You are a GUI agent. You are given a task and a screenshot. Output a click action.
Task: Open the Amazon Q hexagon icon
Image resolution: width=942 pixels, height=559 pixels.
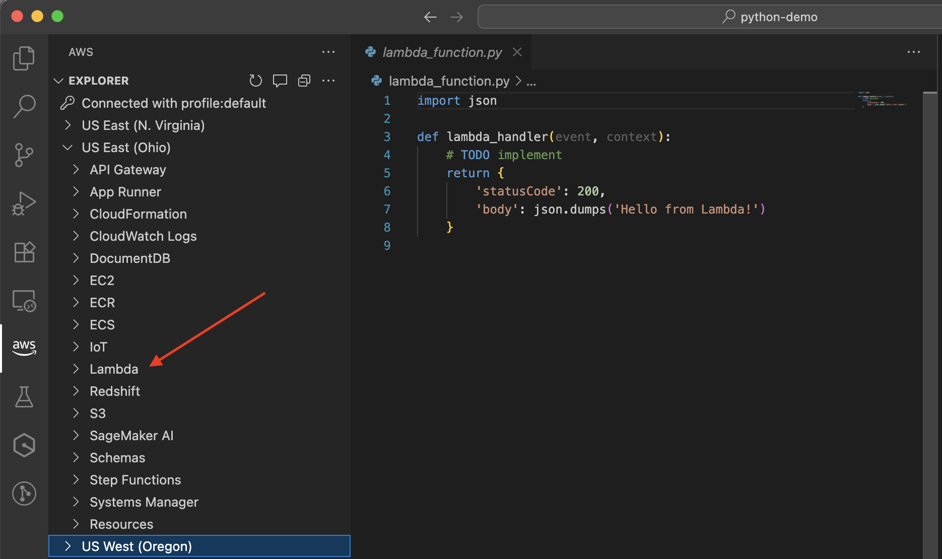tap(24, 445)
